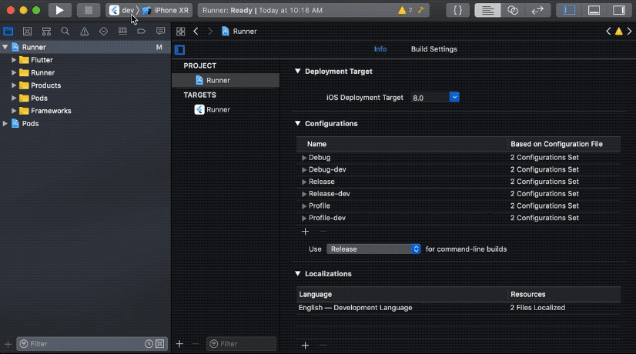Select the Project navigator folder icon
Viewport: 636px width, 354px height.
(8, 32)
